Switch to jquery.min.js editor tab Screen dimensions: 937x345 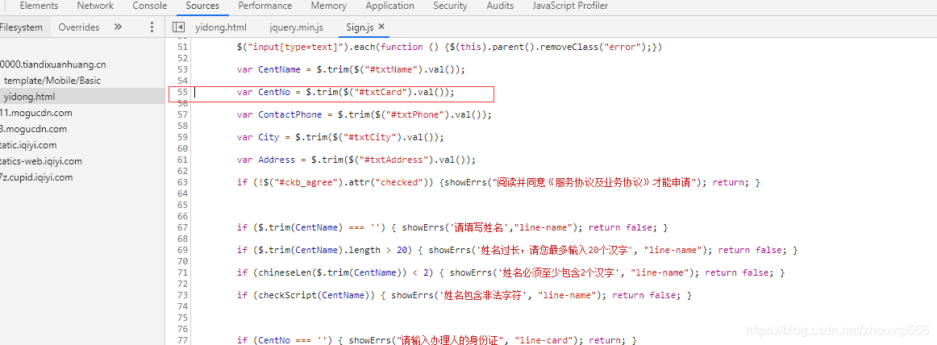pyautogui.click(x=297, y=27)
